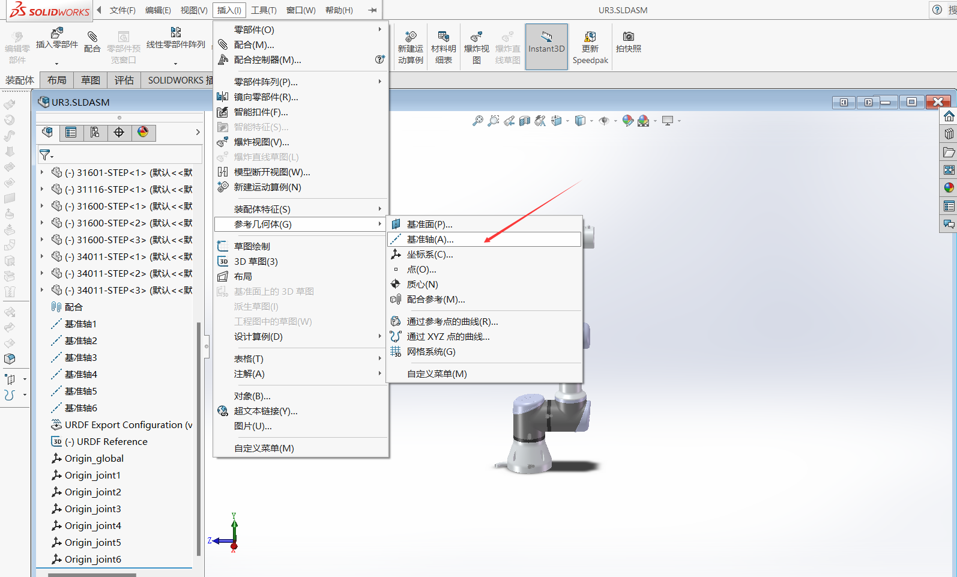Expand 34011-STEP<3> component node
The width and height of the screenshot is (957, 577).
coord(42,290)
